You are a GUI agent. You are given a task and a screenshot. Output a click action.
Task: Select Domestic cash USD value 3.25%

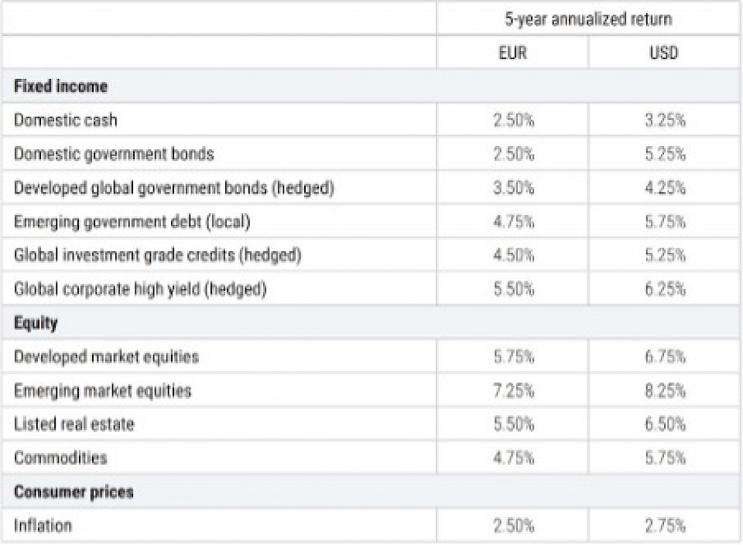click(x=665, y=120)
